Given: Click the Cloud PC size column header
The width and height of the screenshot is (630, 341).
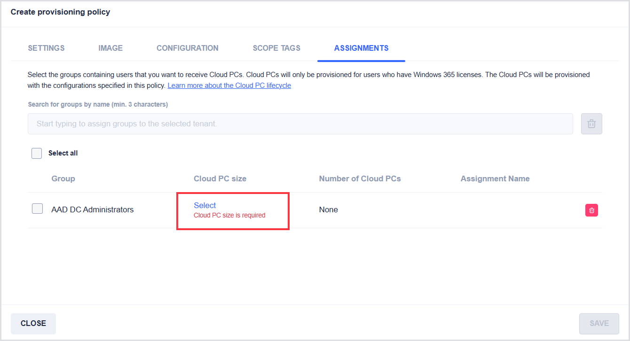Looking at the screenshot, I should point(220,178).
